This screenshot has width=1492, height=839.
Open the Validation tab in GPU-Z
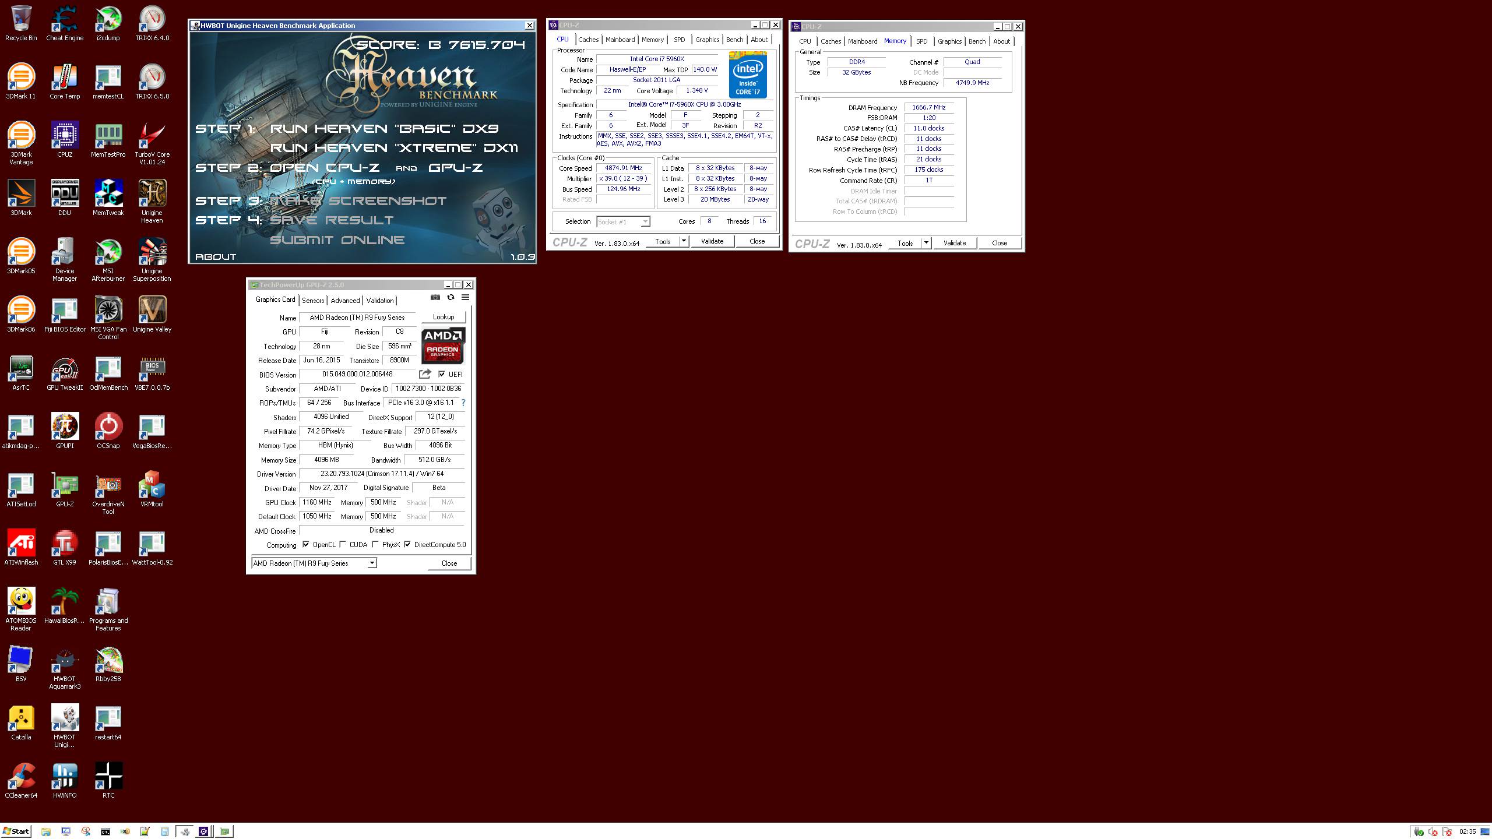click(380, 301)
